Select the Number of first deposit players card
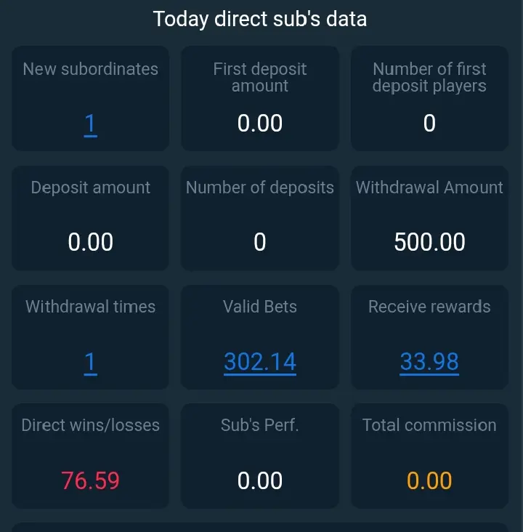Viewport: 523px width, 532px height. 429,98
